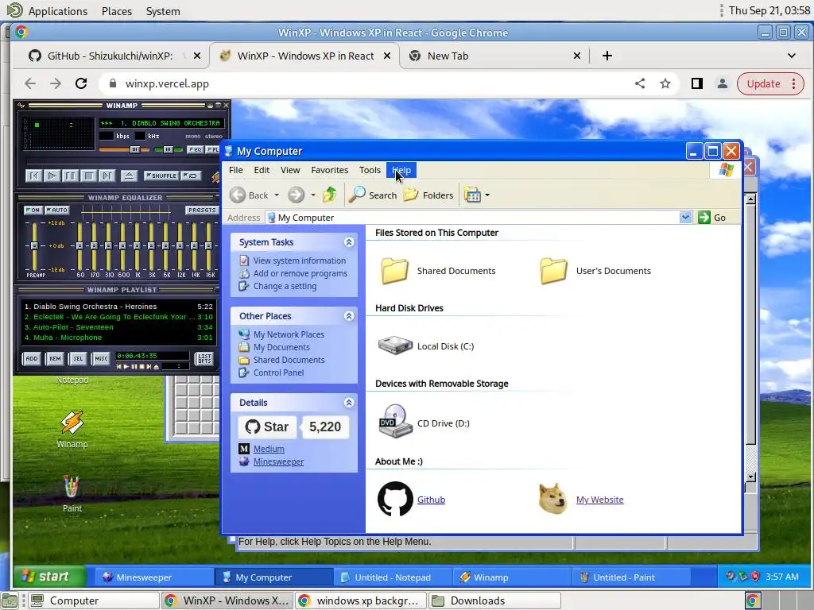Open Favorites menu in My Computer
The width and height of the screenshot is (814, 610).
[x=330, y=170]
